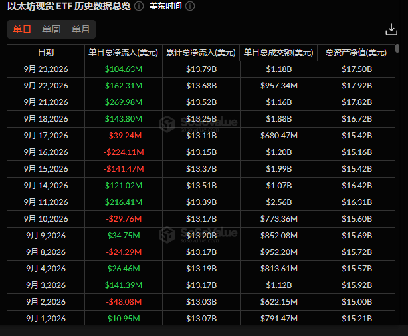
Task: Click the cumulative inflow value $13.79B
Action: click(x=201, y=69)
